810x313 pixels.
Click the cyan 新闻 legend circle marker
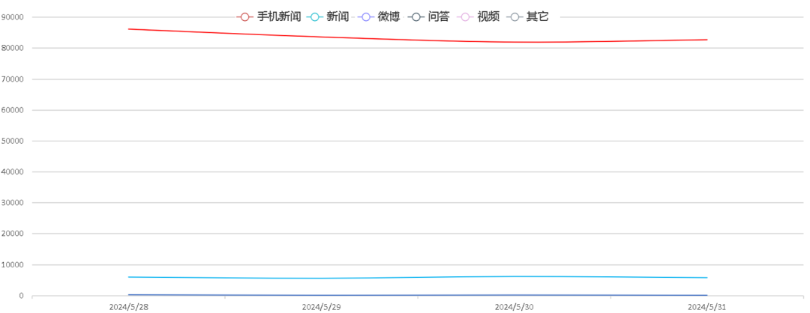tap(315, 16)
